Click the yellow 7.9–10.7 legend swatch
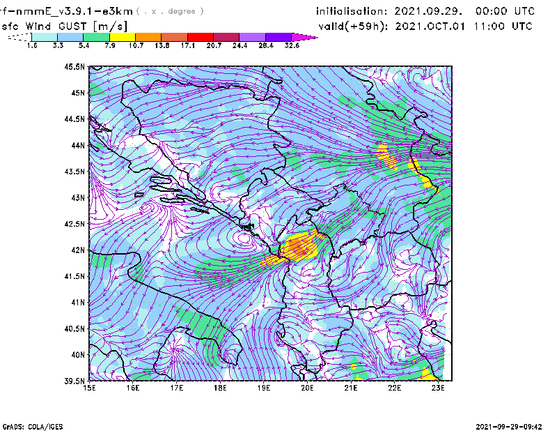 coord(123,37)
